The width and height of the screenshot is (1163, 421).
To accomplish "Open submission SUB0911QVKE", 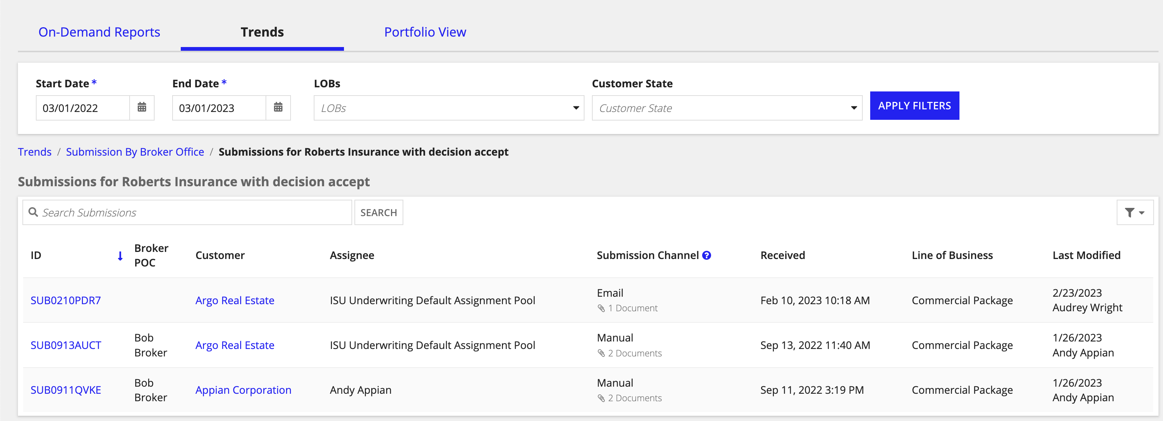I will point(65,390).
